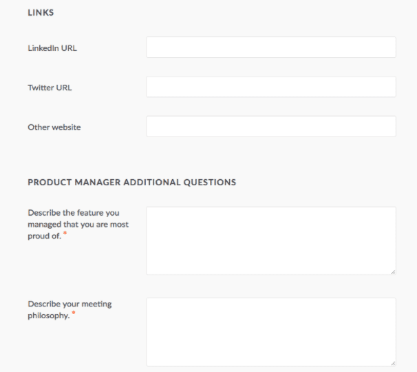Click the word 'philosophy.' in the label

49,316
